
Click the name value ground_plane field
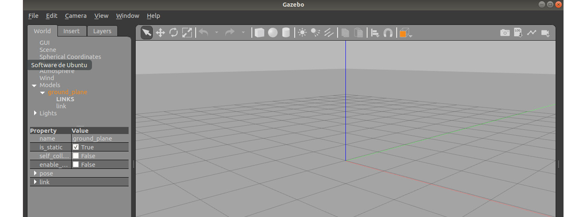tap(100, 139)
